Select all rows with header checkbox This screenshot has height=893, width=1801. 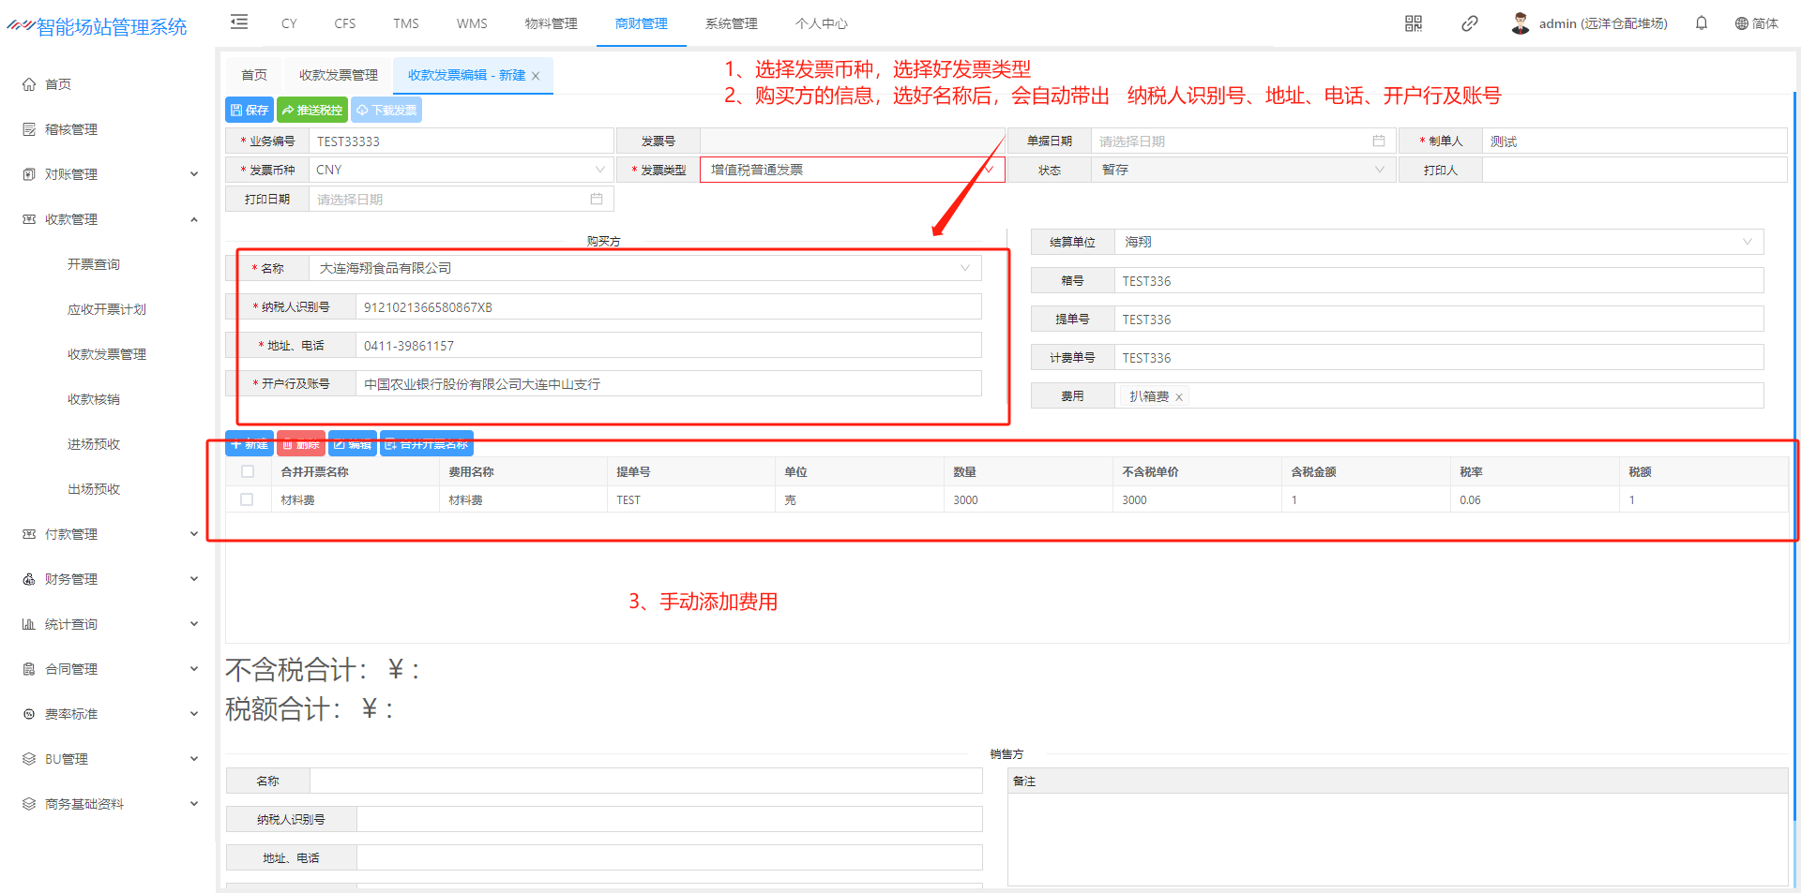click(248, 471)
